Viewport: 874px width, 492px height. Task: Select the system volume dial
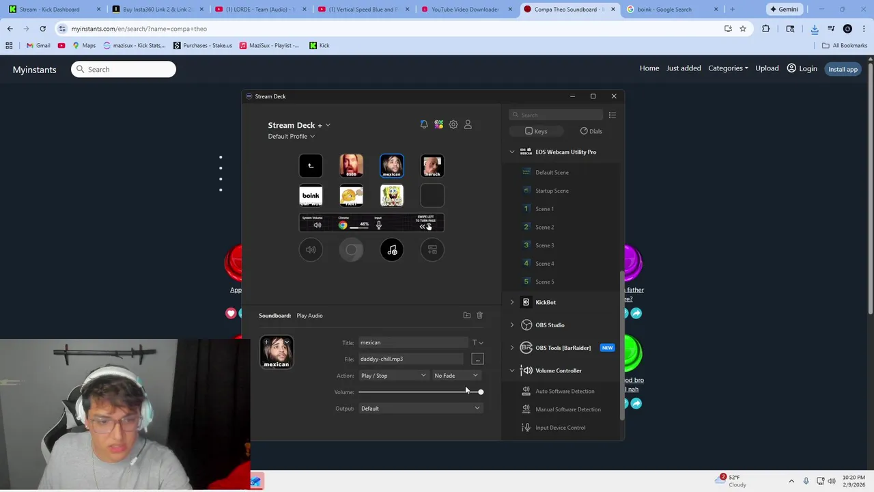pyautogui.click(x=311, y=250)
